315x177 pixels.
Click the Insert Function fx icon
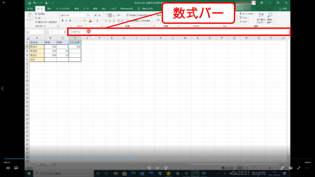pyautogui.click(x=65, y=32)
